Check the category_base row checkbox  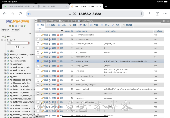[38, 66]
